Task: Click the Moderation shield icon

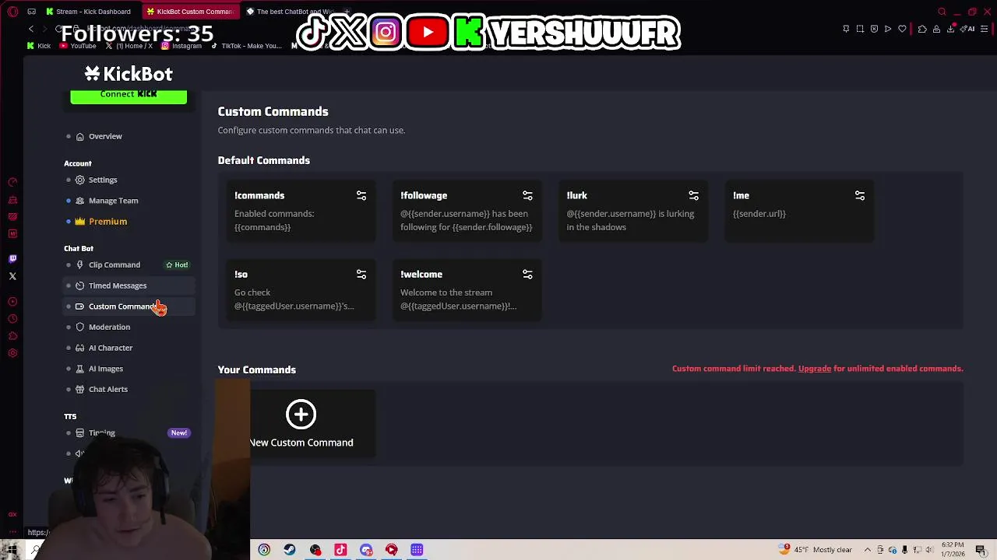Action: (x=79, y=327)
